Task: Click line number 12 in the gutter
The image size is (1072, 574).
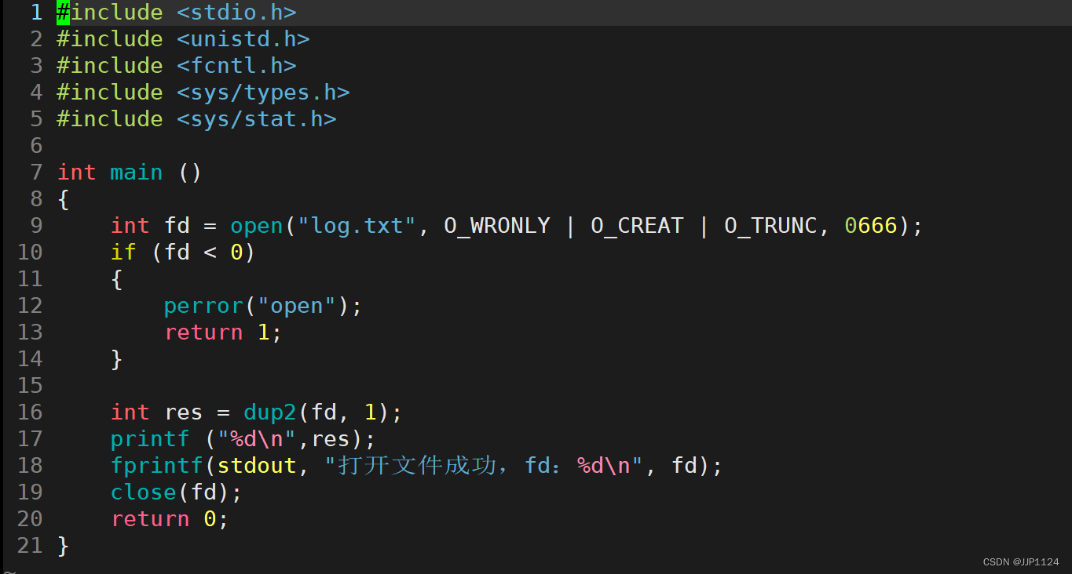Action: [30, 306]
